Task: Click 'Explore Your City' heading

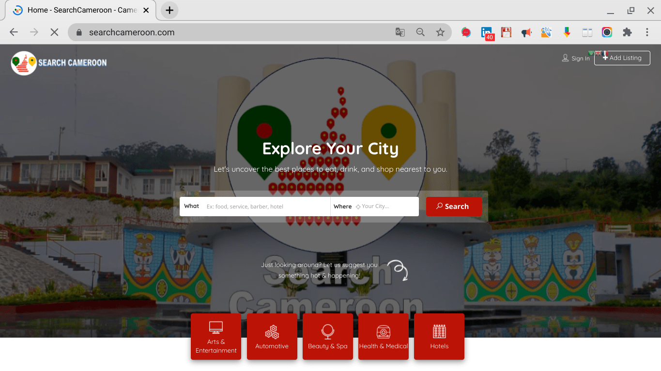Action: pos(330,148)
